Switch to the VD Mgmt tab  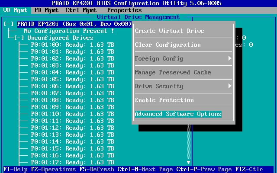pos(16,10)
